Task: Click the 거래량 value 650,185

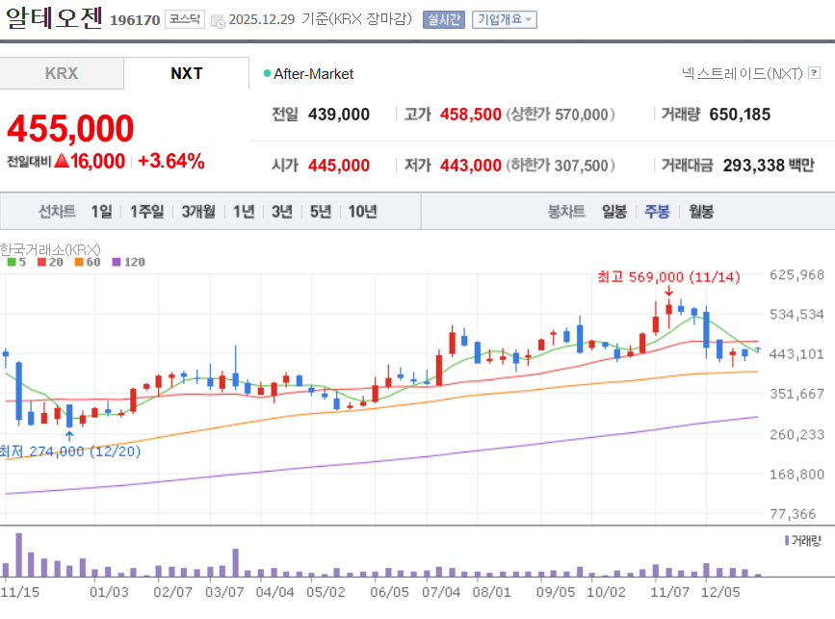Action: coord(740,115)
